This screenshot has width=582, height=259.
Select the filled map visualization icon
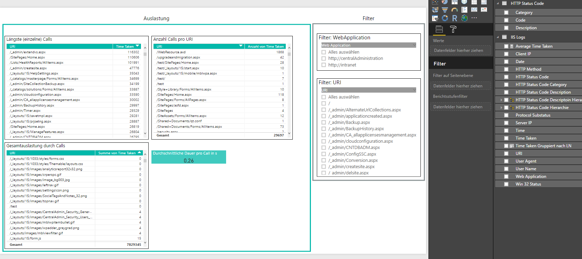(x=435, y=10)
